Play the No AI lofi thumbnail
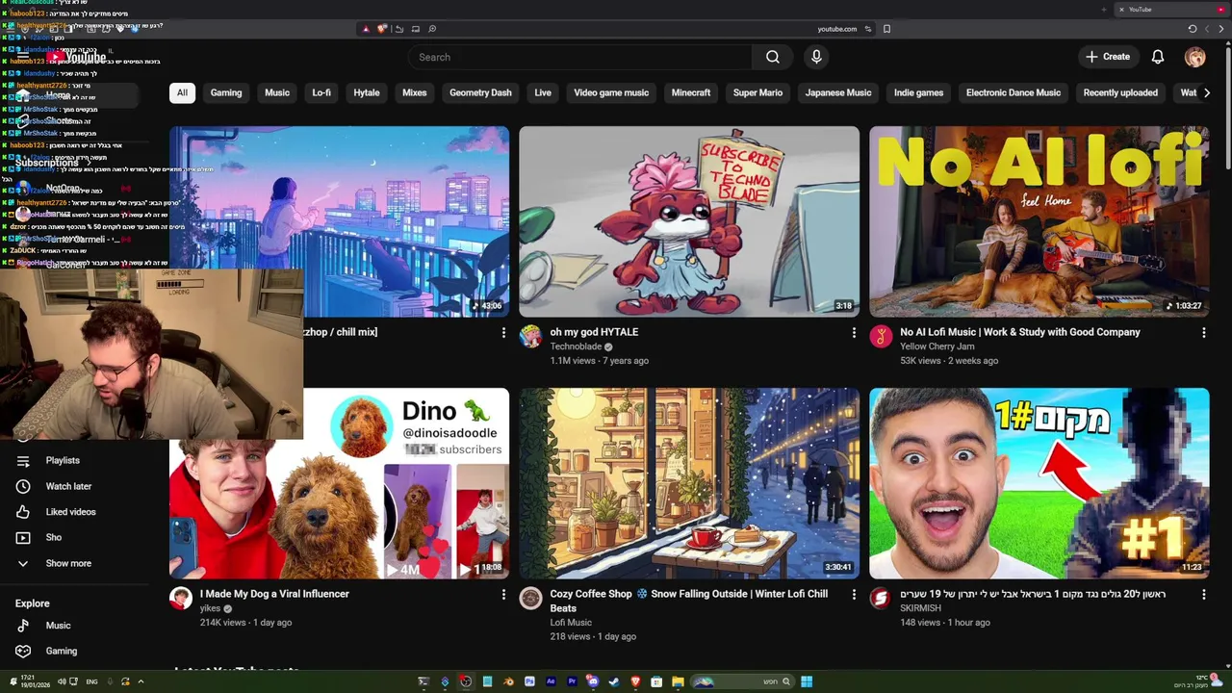The height and width of the screenshot is (693, 1232). click(x=1039, y=221)
